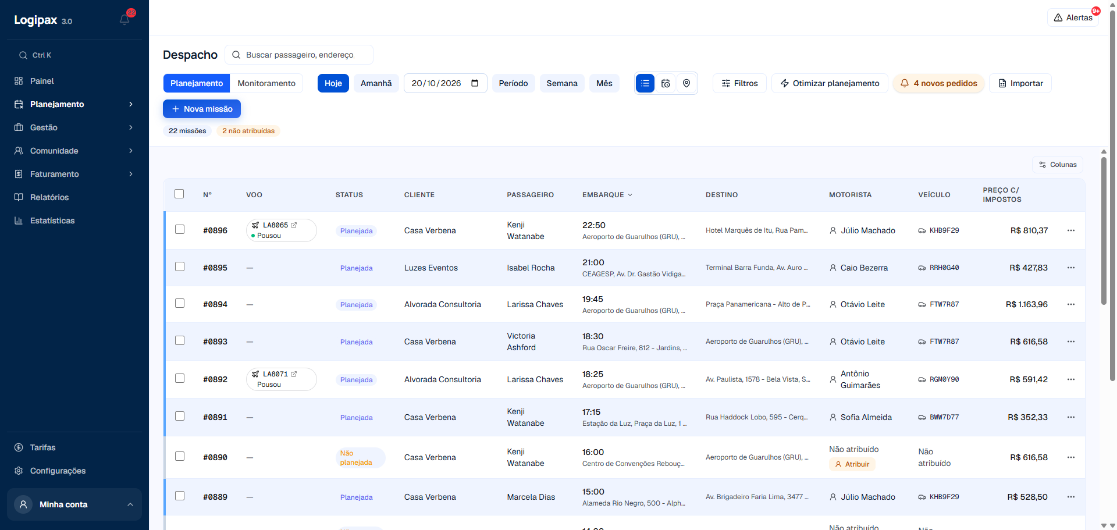Image resolution: width=1117 pixels, height=530 pixels.
Task: Select the Semana range tab
Action: click(x=562, y=83)
